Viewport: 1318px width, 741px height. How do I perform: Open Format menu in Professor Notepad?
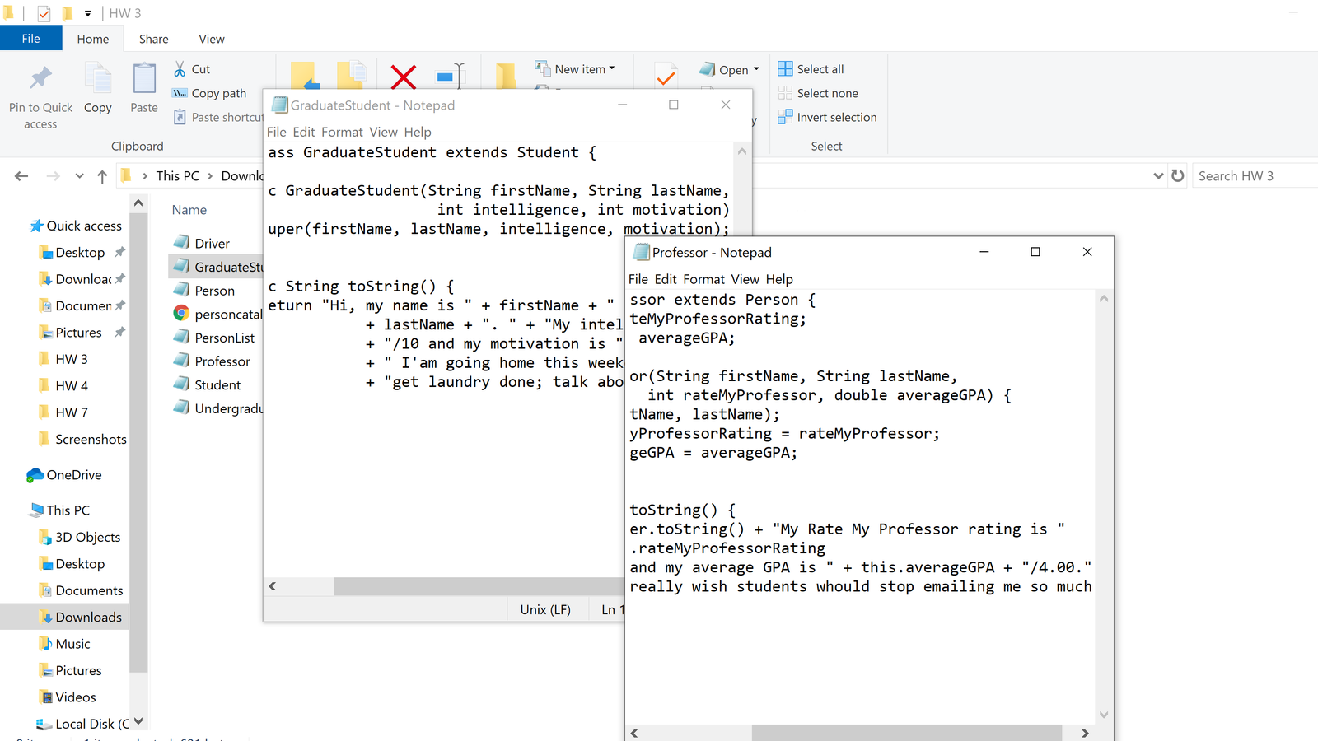coord(703,279)
